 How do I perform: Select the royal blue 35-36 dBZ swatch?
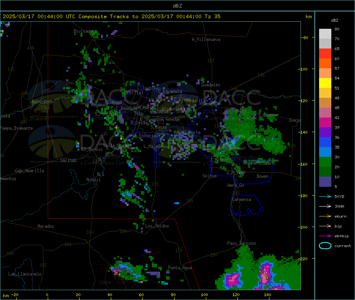point(325,142)
